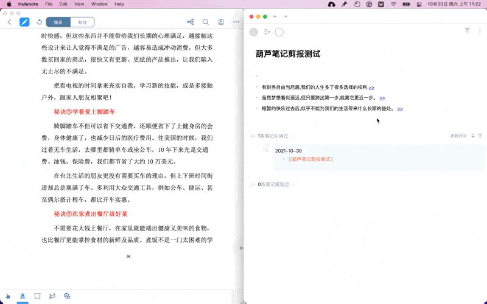This screenshot has height=304, width=487.
Task: Click the cloud upload menu bar icon
Action: point(331,4)
